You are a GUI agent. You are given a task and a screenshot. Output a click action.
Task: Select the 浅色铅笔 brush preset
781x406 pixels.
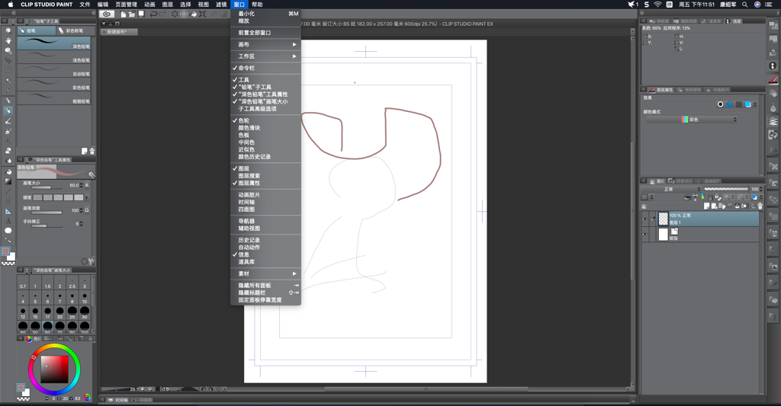pyautogui.click(x=55, y=59)
